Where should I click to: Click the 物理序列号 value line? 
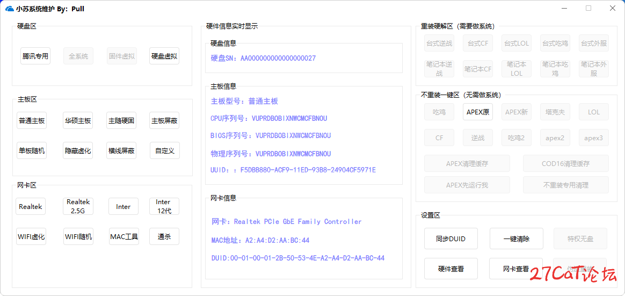[x=271, y=154]
